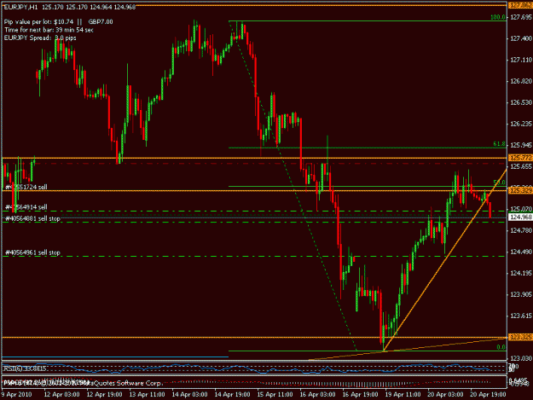The width and height of the screenshot is (533, 400).
Task: Click the Fibonacci 61.8 level label
Action: tap(499, 144)
